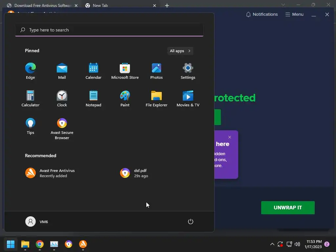The height and width of the screenshot is (252, 336).
Task: Open Notepad from Start menu
Action: pos(94,98)
